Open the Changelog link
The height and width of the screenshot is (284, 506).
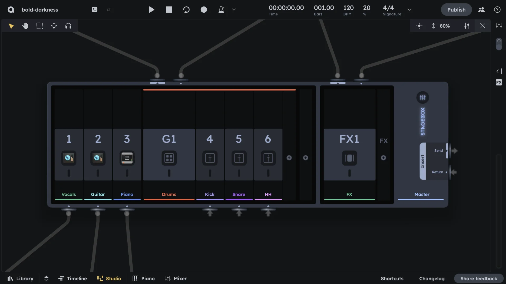(432, 278)
